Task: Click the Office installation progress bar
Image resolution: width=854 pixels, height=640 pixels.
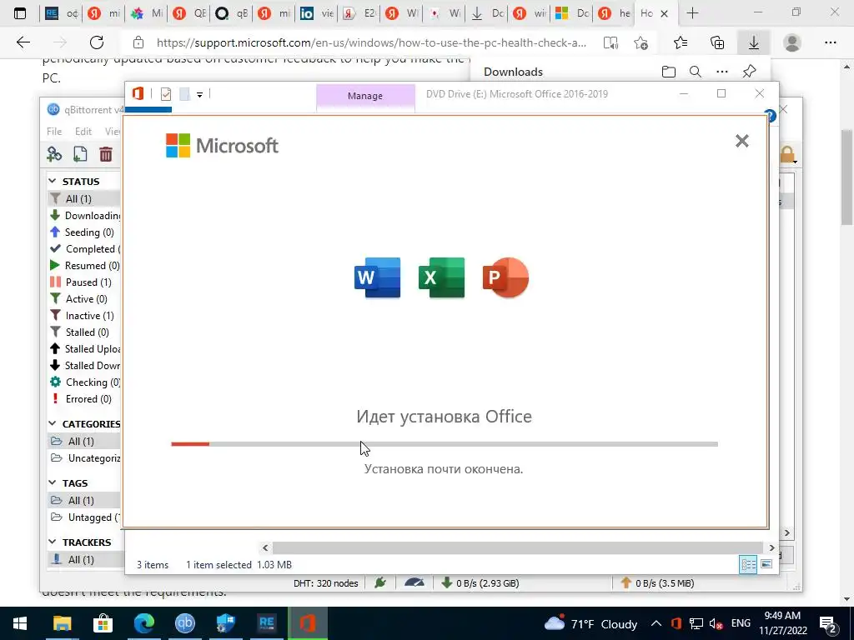Action: (x=445, y=444)
